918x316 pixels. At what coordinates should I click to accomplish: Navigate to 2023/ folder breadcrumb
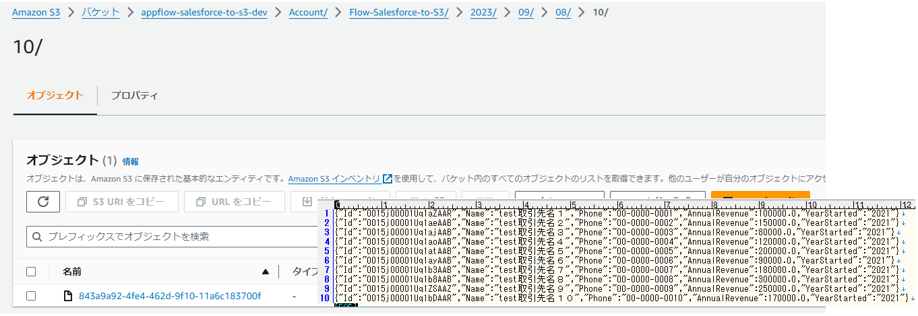[484, 12]
